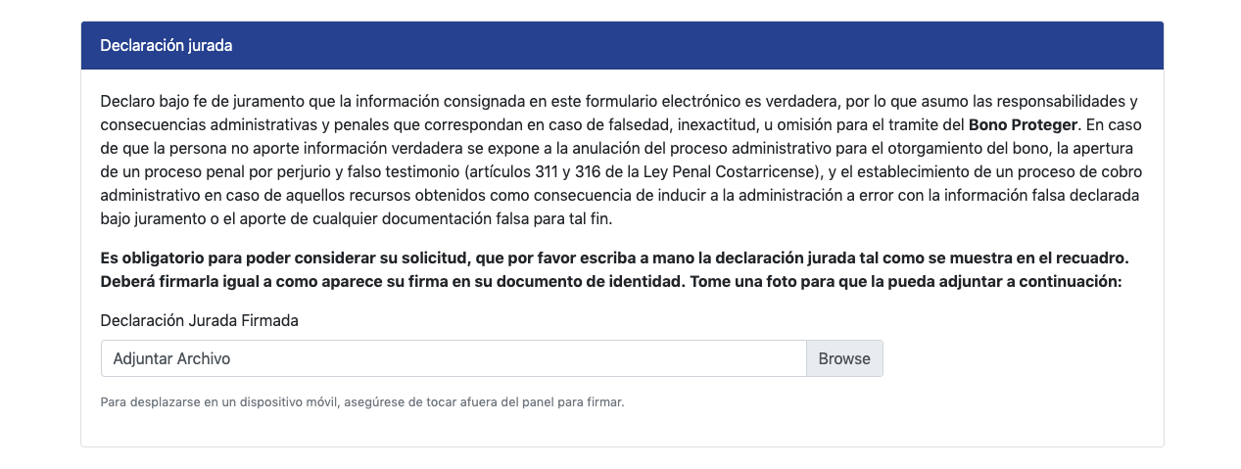Click the 'tocar afuera del panel' hint words
Screen dimensions: 1241x469
481,401
